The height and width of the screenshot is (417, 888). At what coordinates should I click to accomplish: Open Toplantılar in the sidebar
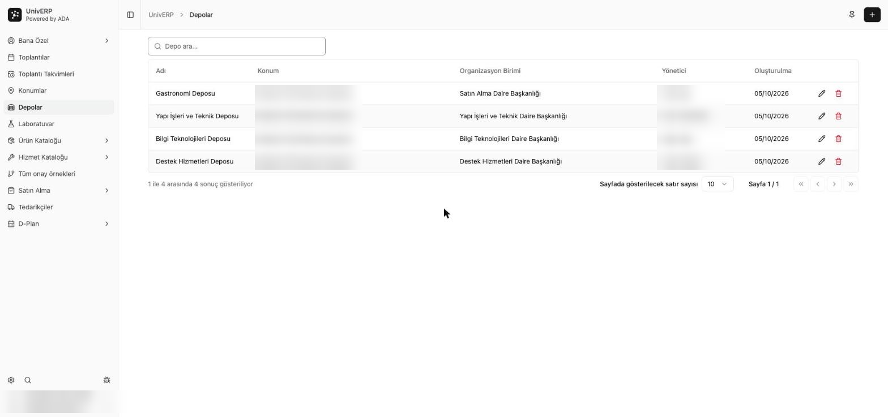(59, 57)
